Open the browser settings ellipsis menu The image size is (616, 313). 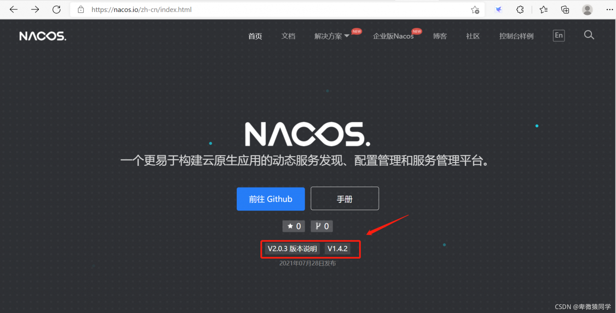pyautogui.click(x=609, y=10)
